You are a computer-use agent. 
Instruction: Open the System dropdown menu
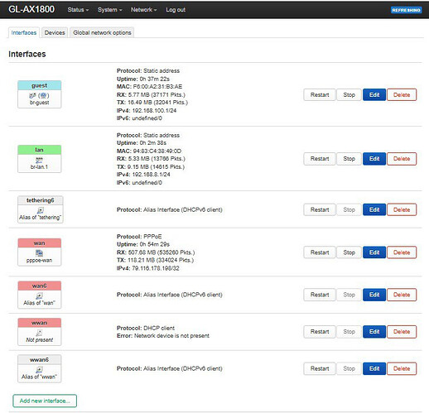click(109, 10)
